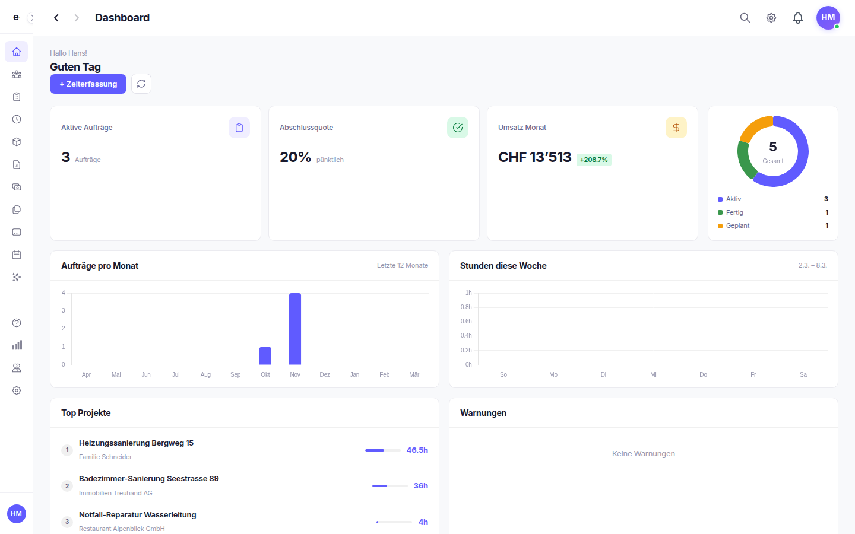Open the credit card icon in sidebar

(x=17, y=232)
